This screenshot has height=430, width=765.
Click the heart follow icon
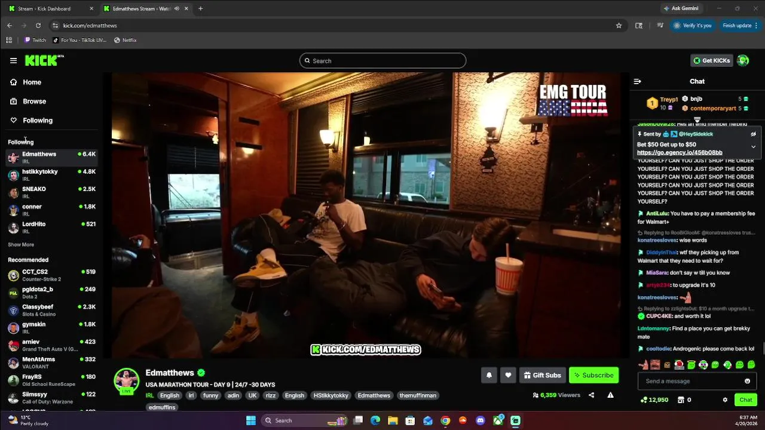508,375
